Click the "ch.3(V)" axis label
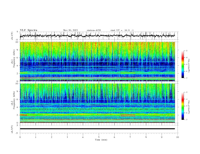Image resolution: width=200 pixels, height=154 pixels. [x=12, y=129]
